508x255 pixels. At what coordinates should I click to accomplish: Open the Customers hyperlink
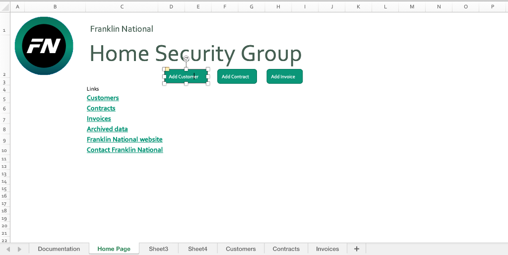tap(103, 98)
